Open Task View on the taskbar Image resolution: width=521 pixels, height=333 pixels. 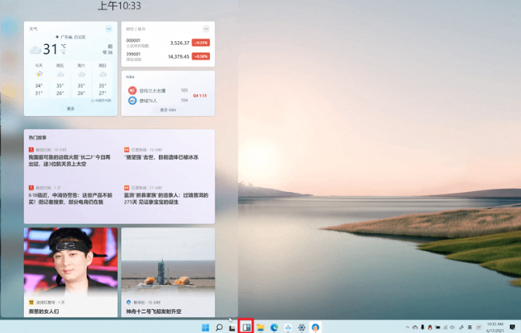233,328
